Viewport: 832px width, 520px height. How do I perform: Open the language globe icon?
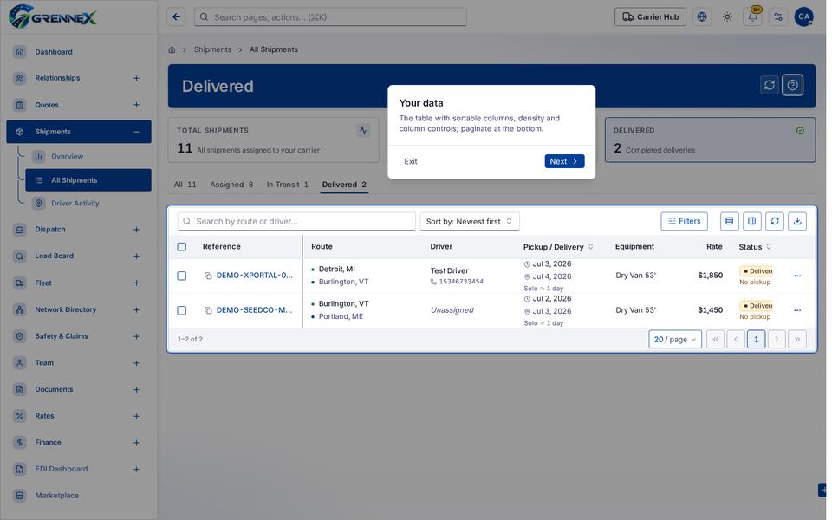[702, 17]
